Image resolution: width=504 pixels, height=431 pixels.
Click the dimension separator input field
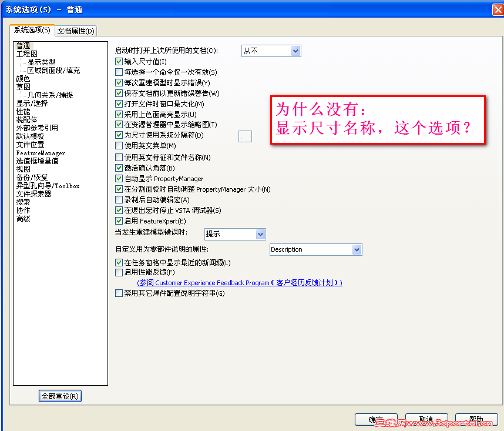point(246,136)
